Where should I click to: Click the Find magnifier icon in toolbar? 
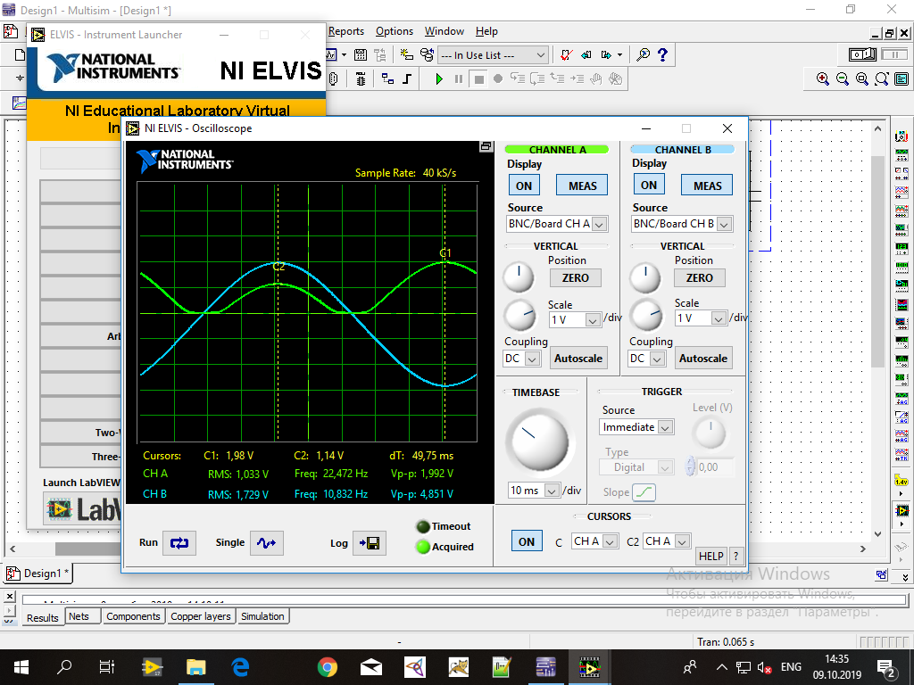643,54
